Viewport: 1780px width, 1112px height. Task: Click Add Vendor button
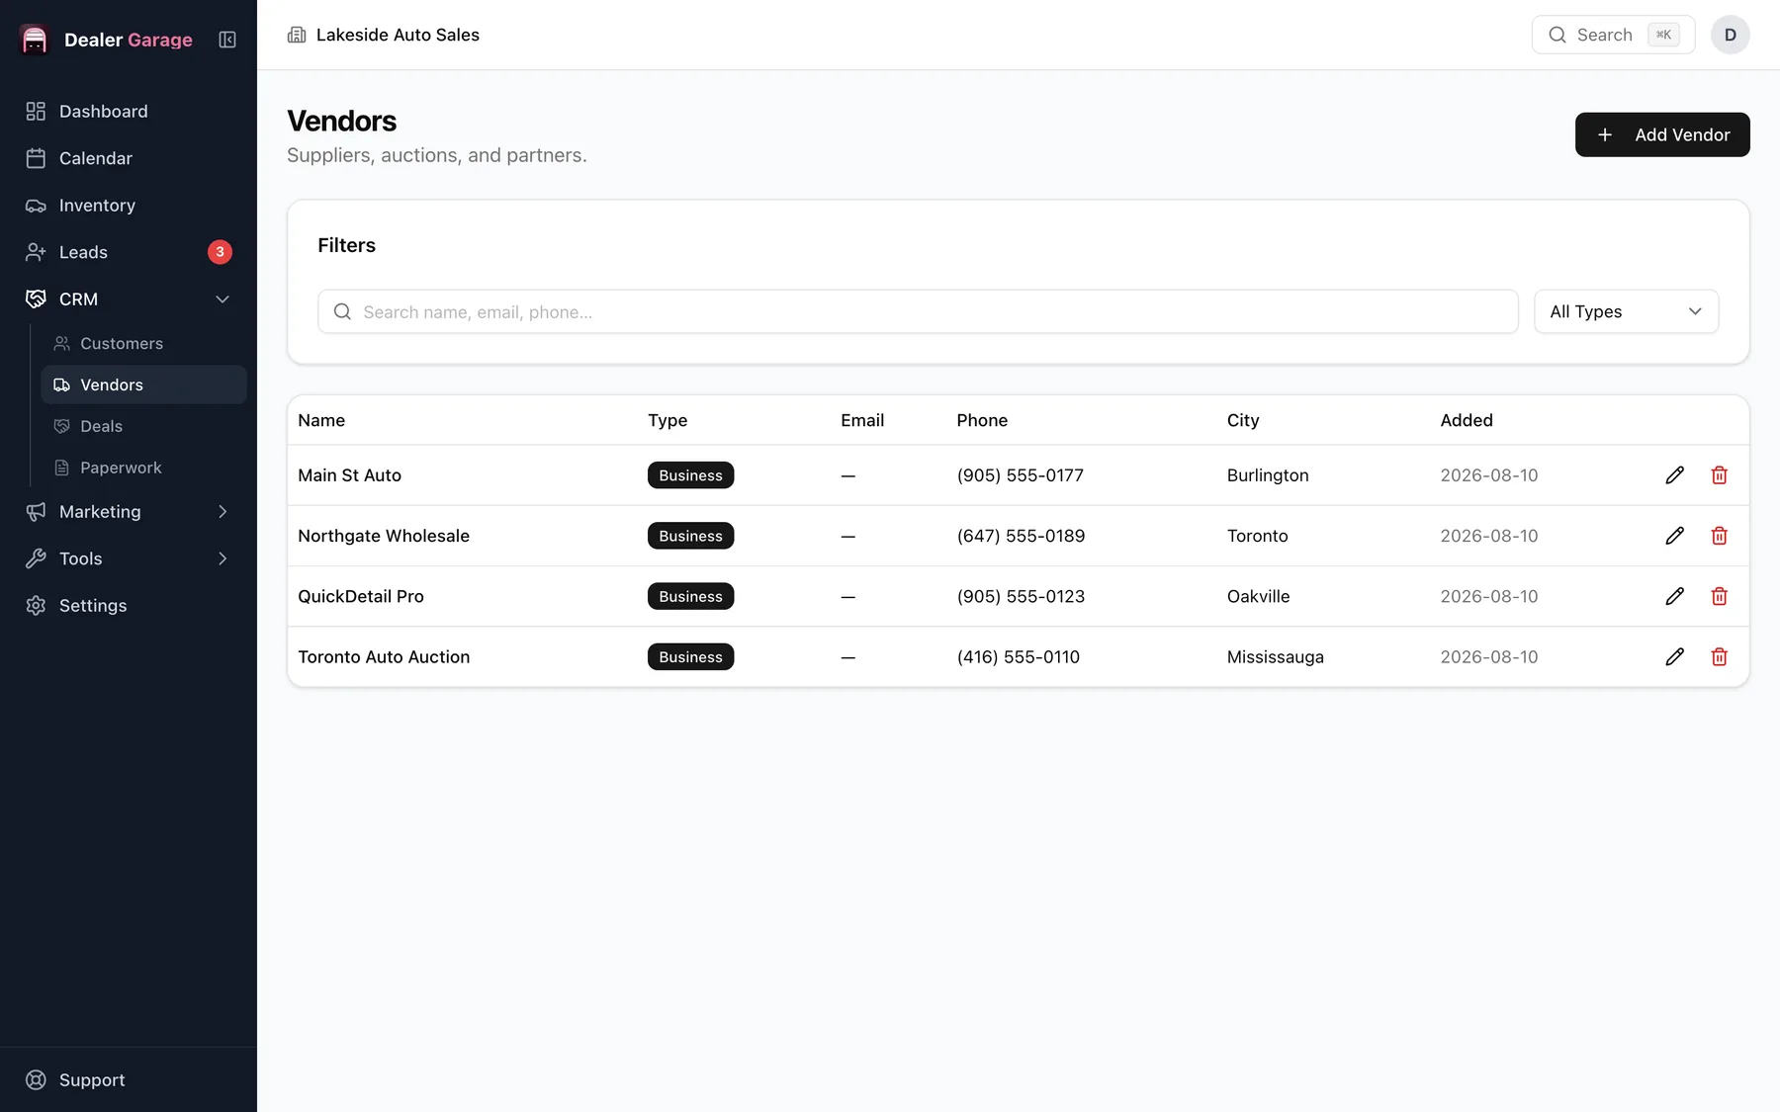point(1662,134)
